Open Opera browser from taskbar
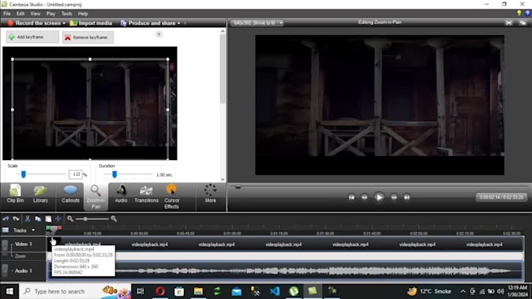This screenshot has width=532, height=299. tap(160, 291)
